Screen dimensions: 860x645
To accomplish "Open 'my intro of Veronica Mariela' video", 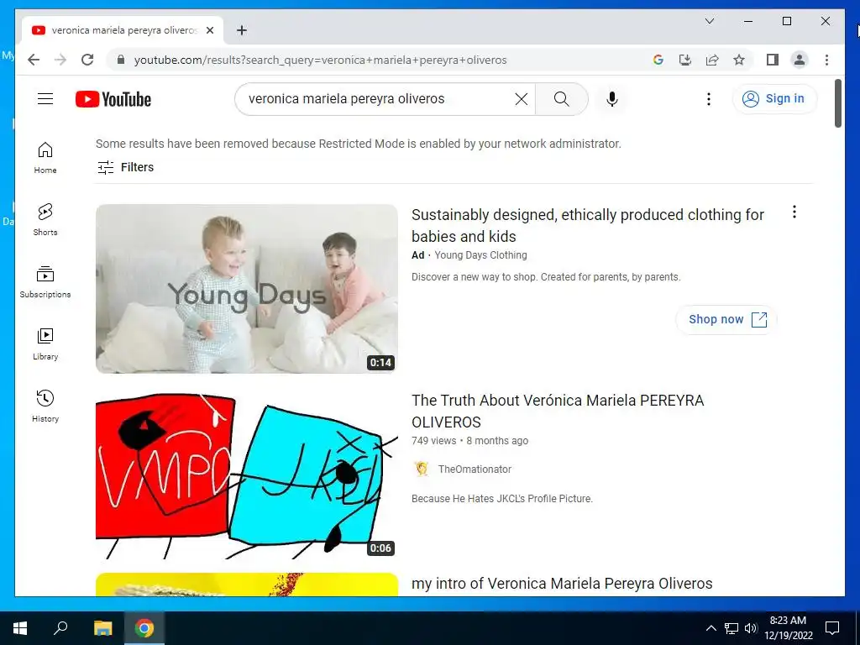I will pyautogui.click(x=562, y=584).
